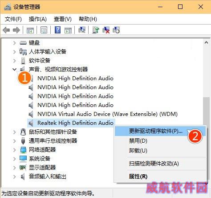Click the disable device toolbar icon with down arrow
The image size is (211, 198).
click(x=116, y=30)
